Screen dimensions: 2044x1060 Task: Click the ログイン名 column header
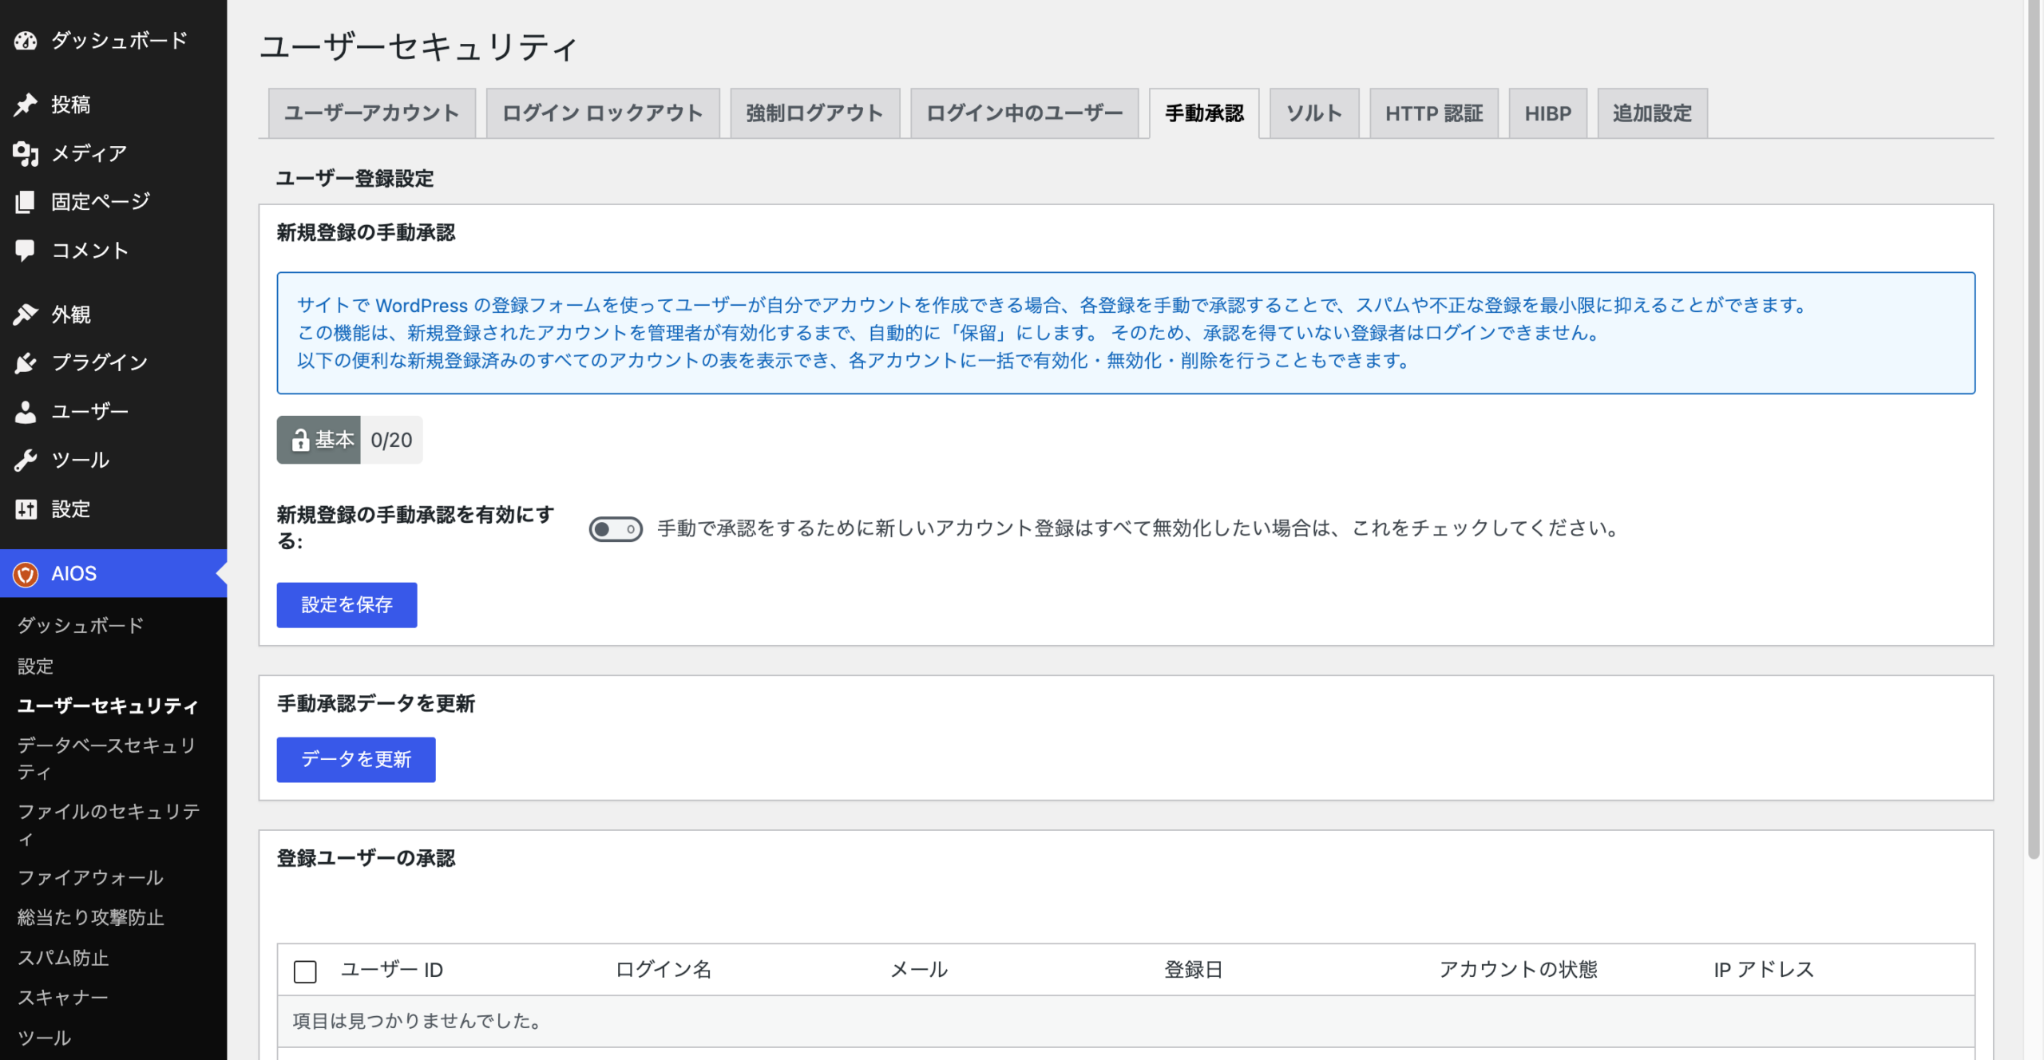click(x=664, y=970)
